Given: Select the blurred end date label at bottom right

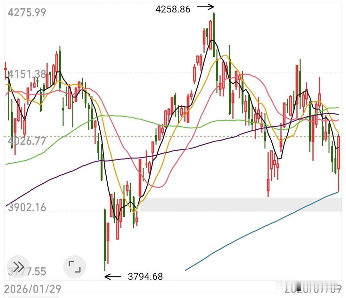Looking at the screenshot, I should point(313,288).
